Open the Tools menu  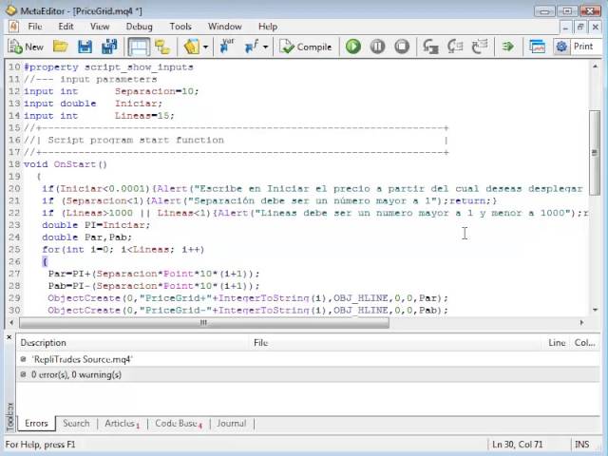point(180,27)
